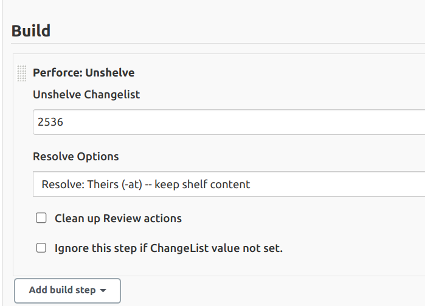Screen dimensions: 425x306
Task: Grab the drag handle of Perforce: Unshelve step
Action: tap(22, 73)
